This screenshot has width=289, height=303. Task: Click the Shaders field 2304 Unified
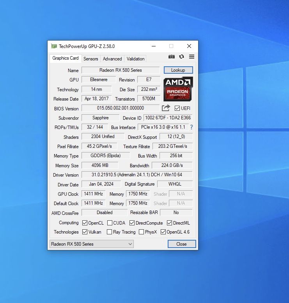click(x=103, y=136)
